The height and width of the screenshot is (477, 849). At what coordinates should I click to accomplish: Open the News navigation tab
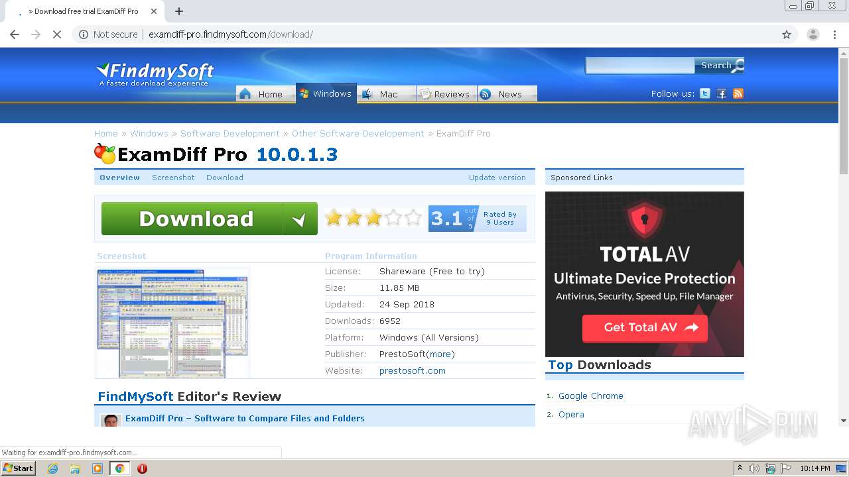507,93
